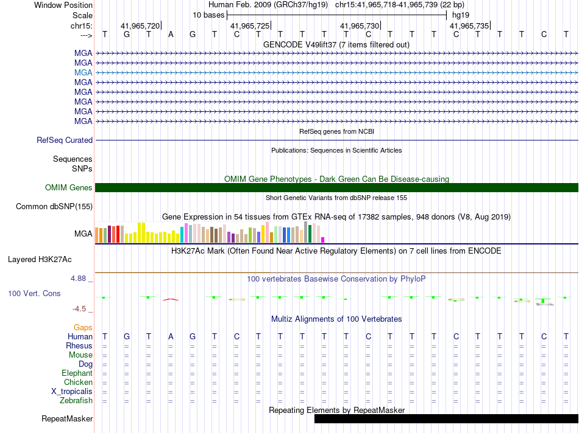This screenshot has width=579, height=433.
Task: Click the dark green OMIM gene bar
Action: (337, 187)
